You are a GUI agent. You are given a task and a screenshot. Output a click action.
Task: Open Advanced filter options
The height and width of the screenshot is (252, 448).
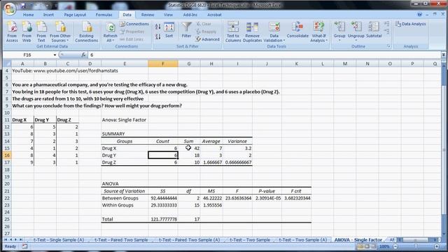tap(208, 39)
